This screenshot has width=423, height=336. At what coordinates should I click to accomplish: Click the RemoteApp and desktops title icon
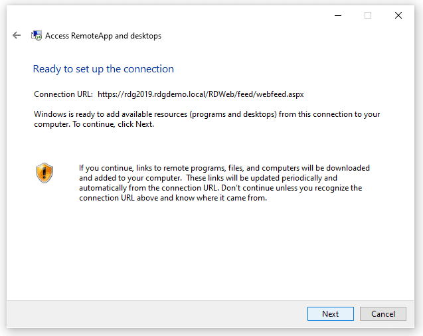(x=37, y=36)
